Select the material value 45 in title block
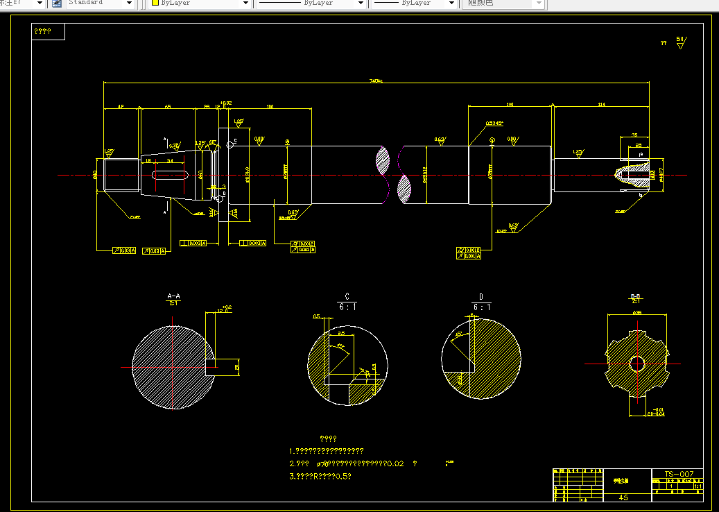Viewport: 719px width, 512px height. point(623,497)
